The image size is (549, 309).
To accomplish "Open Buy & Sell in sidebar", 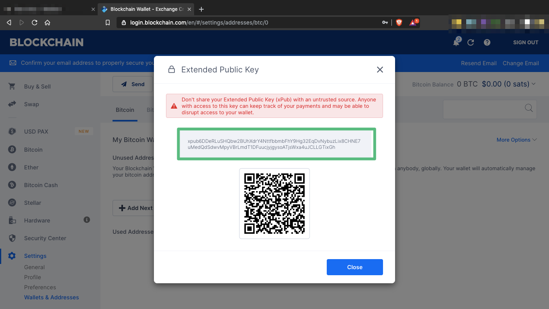I will [x=37, y=87].
